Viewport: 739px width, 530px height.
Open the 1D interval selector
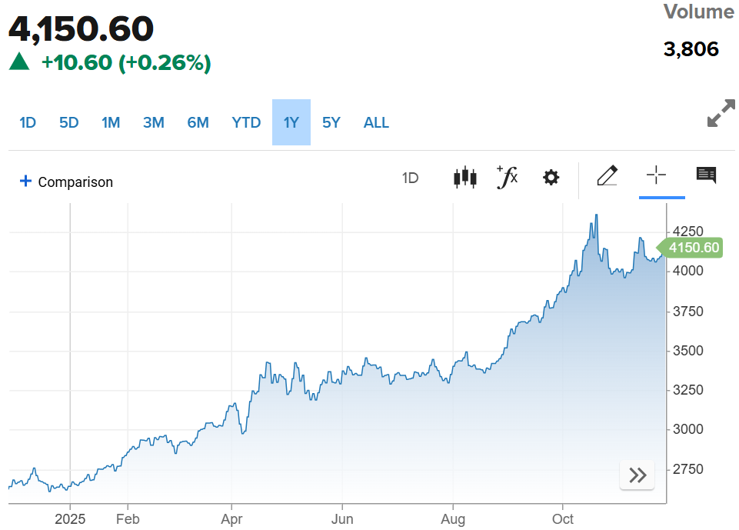point(410,177)
